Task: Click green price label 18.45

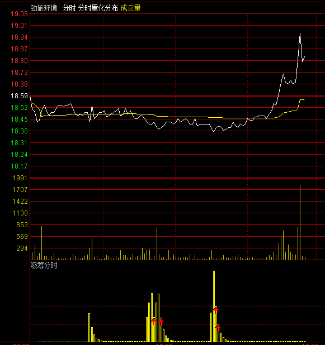Action: (x=20, y=119)
